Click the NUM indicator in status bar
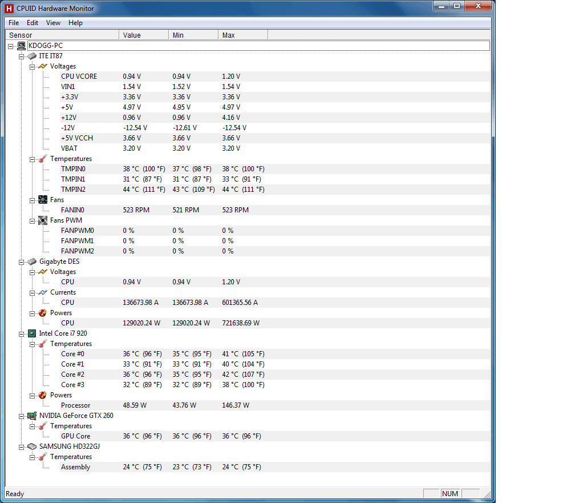Screen dimensions: 575x503 point(450,494)
